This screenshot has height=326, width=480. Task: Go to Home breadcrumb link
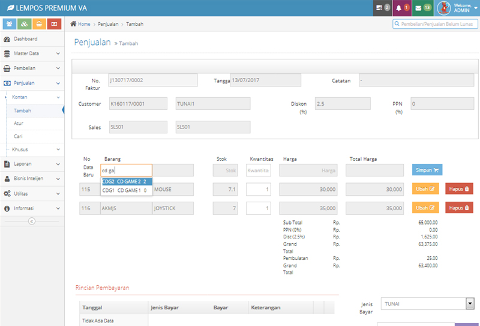click(84, 24)
